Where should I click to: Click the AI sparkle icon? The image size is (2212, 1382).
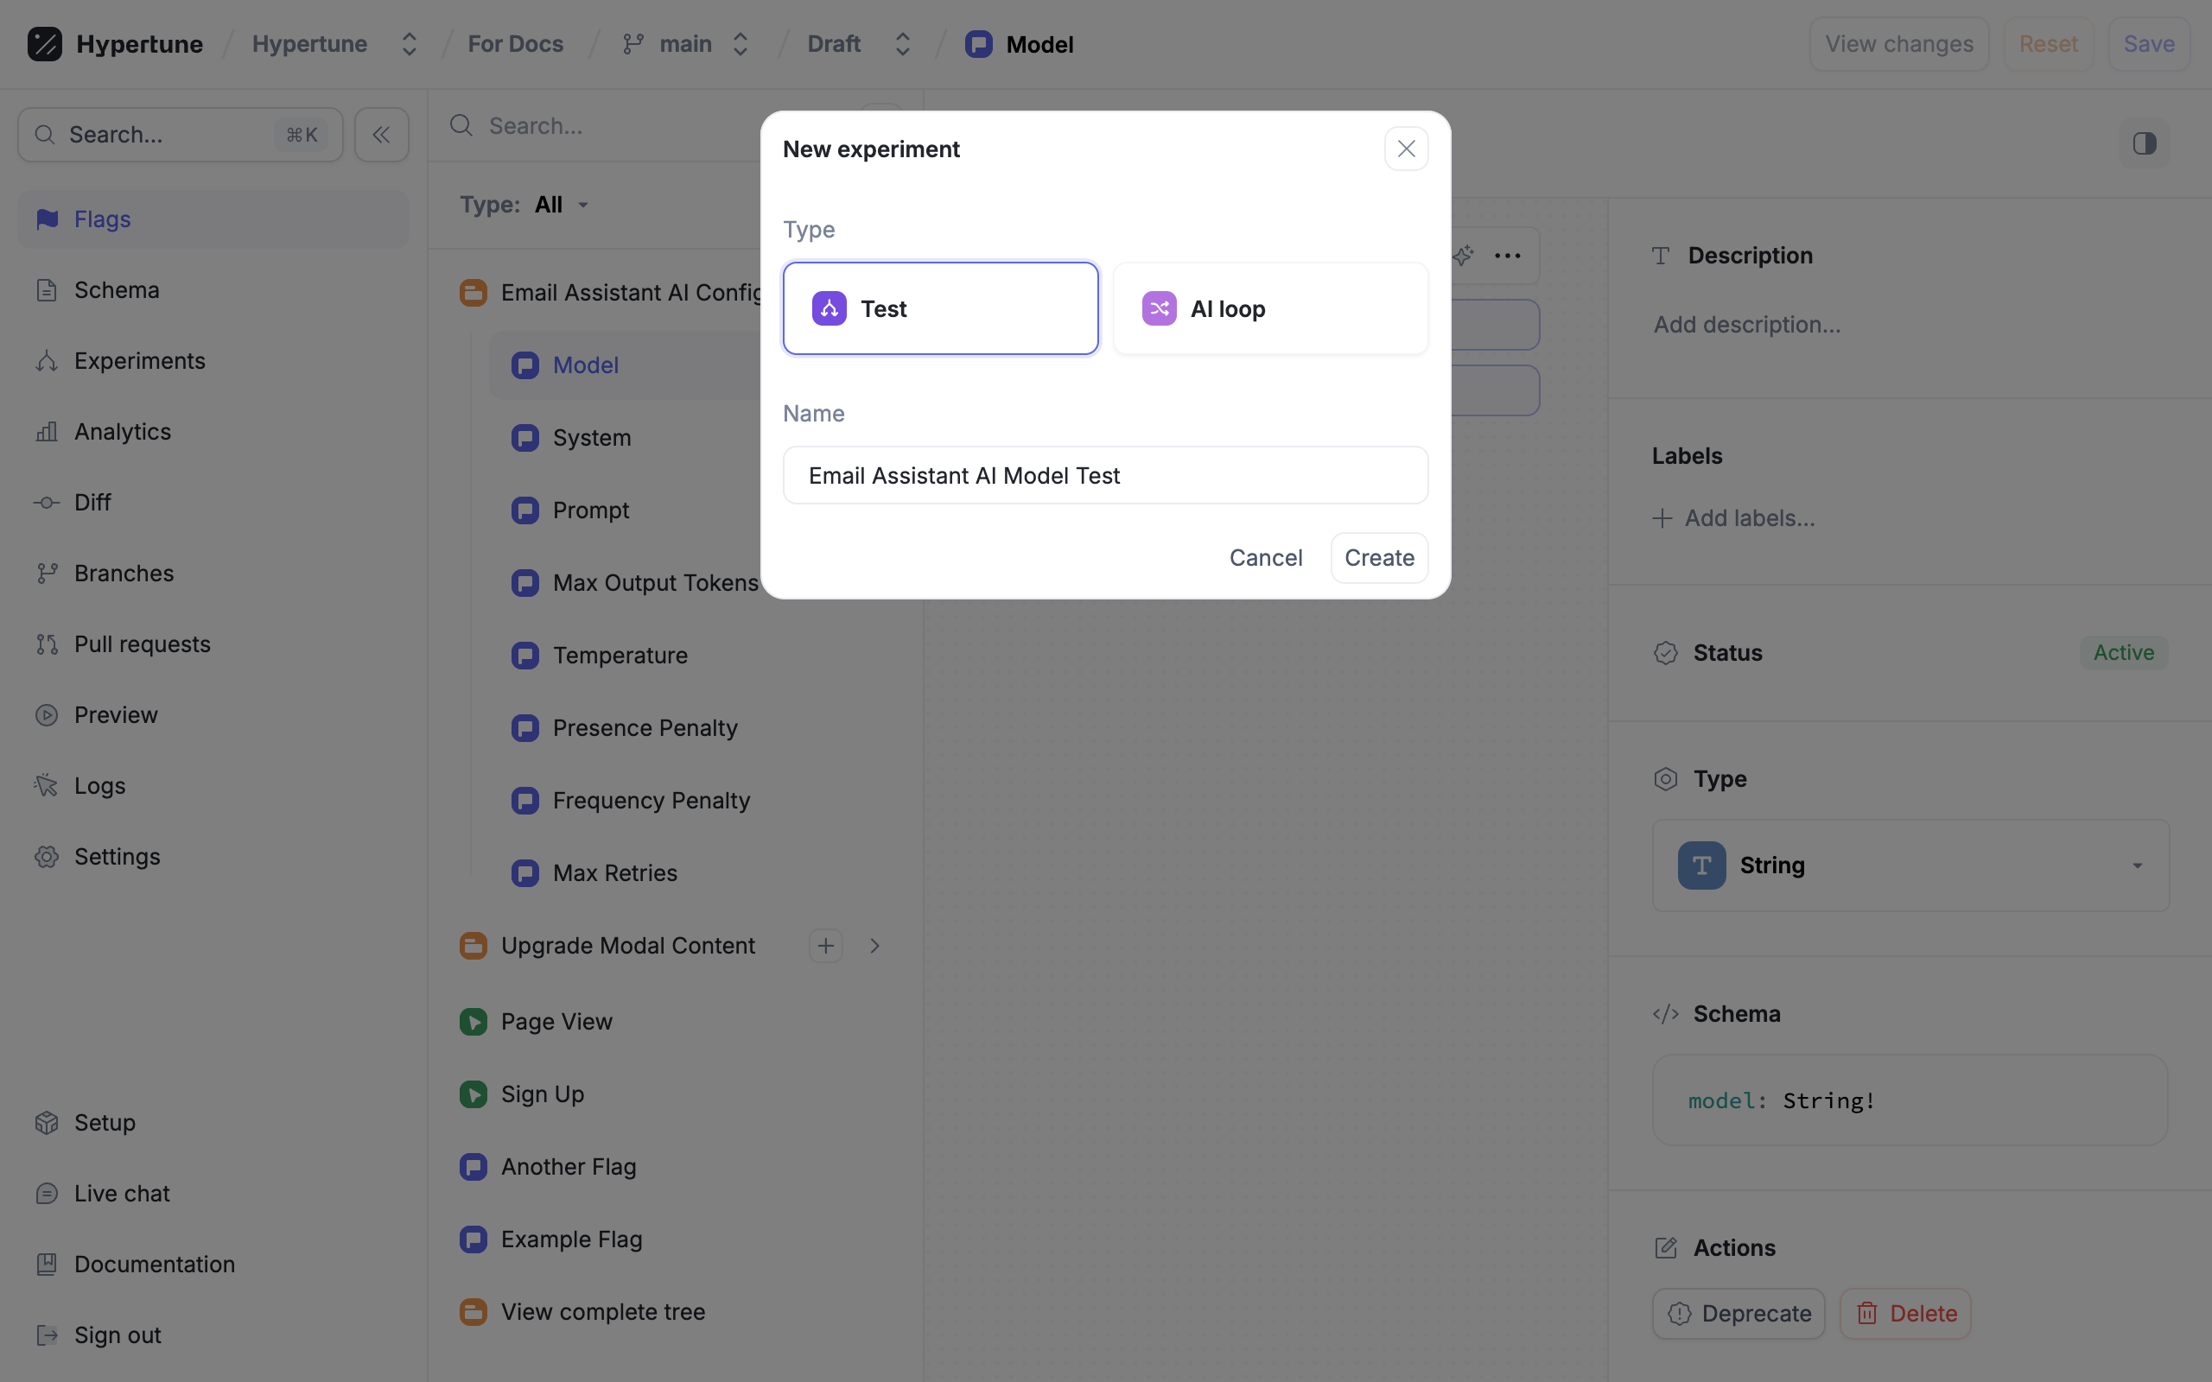1464,256
